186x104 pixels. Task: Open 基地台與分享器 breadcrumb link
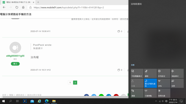pyautogui.click(x=34, y=95)
